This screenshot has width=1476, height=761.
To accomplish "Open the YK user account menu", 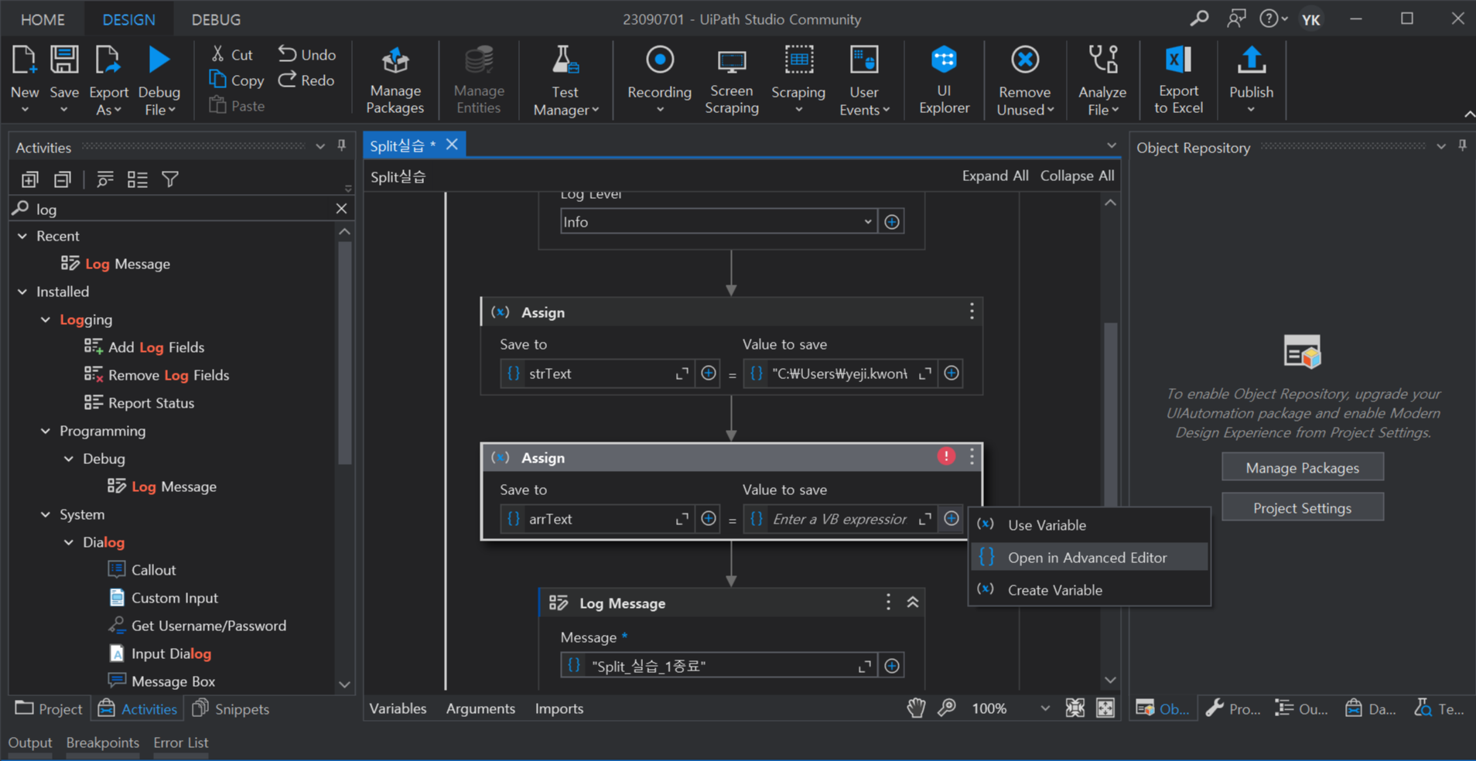I will (1310, 19).
